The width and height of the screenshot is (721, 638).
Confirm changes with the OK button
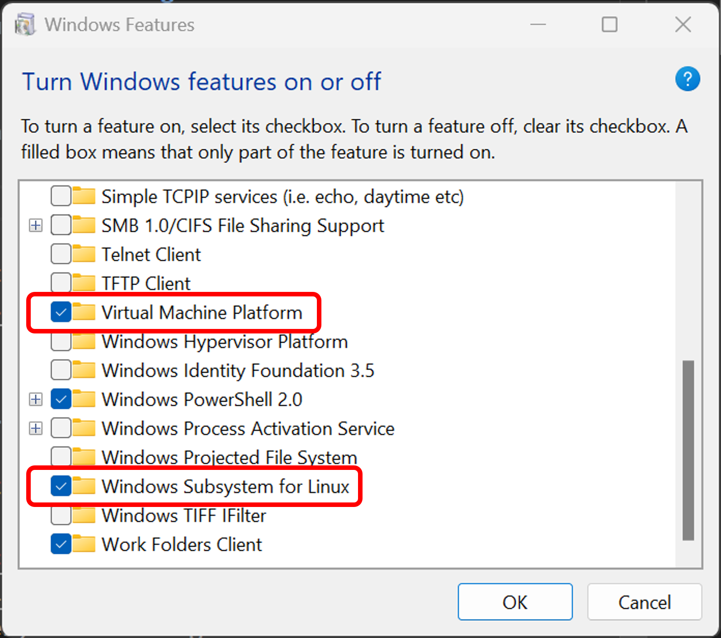tap(515, 602)
